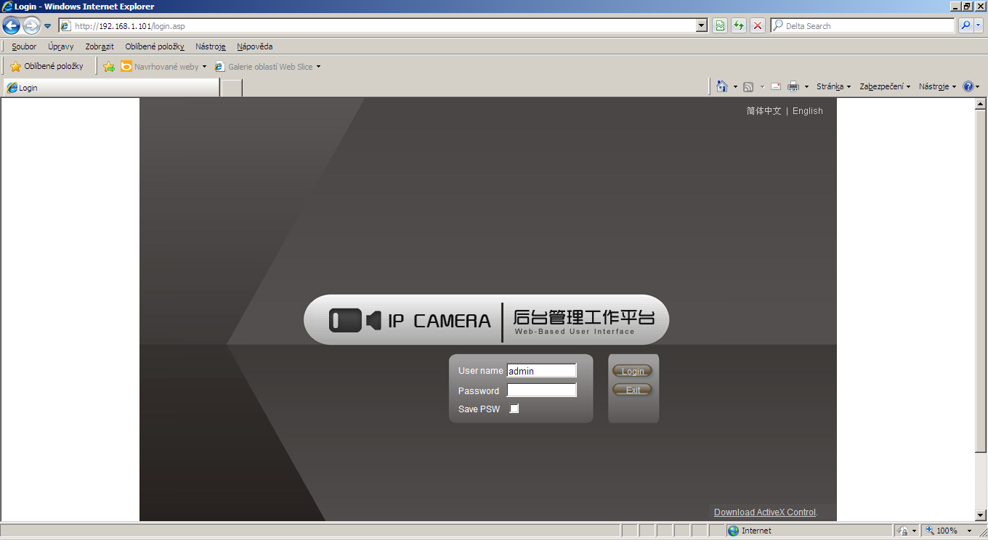Click the Refresh page icon

coord(738,26)
